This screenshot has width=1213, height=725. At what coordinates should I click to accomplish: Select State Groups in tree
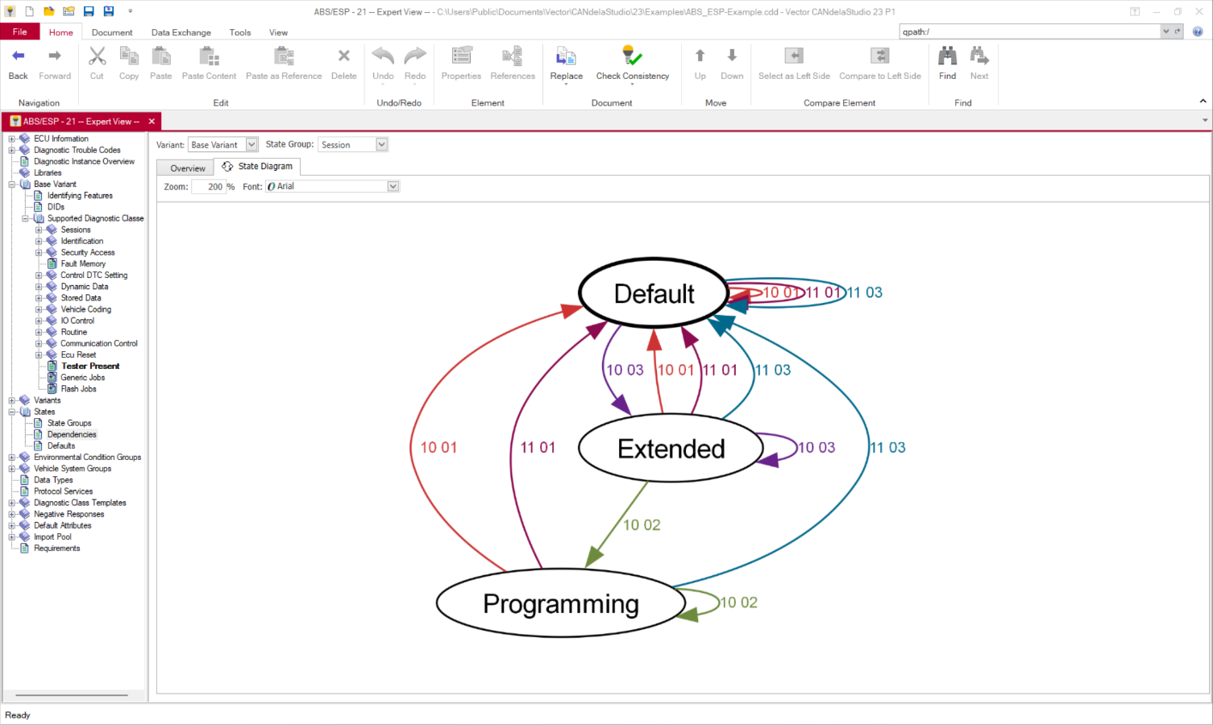(69, 423)
